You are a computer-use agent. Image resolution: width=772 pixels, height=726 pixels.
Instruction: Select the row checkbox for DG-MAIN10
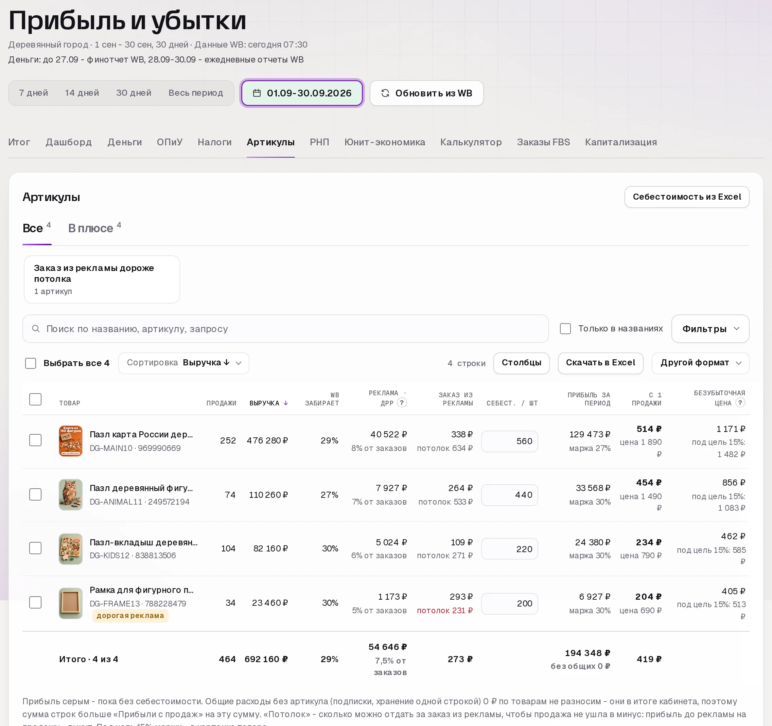[35, 440]
